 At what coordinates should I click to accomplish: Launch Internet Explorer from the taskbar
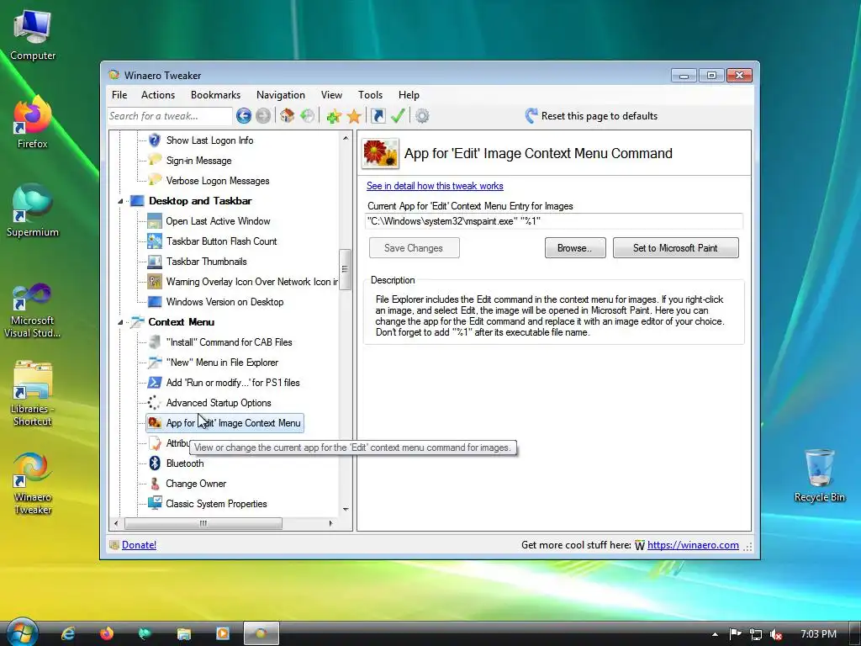(68, 633)
